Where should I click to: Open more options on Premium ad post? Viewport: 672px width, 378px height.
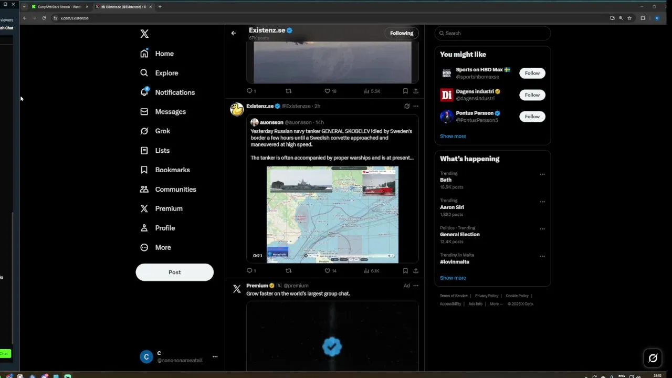pos(416,286)
